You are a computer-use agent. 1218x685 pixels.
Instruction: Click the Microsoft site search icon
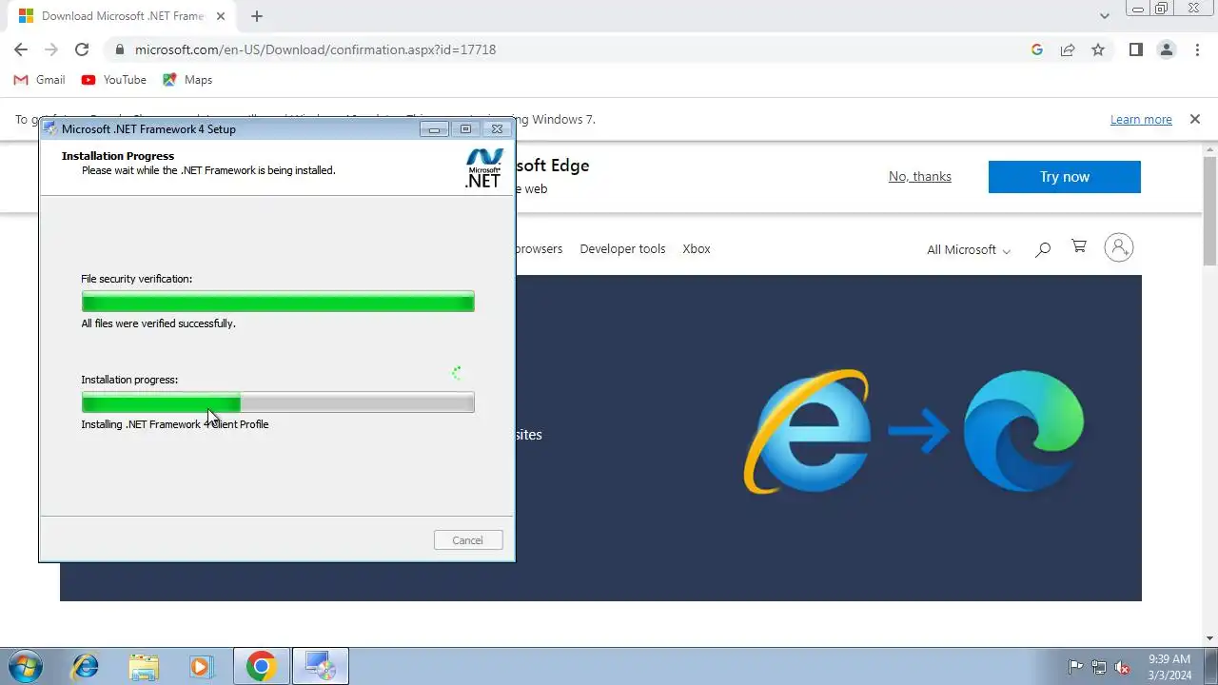coord(1043,248)
